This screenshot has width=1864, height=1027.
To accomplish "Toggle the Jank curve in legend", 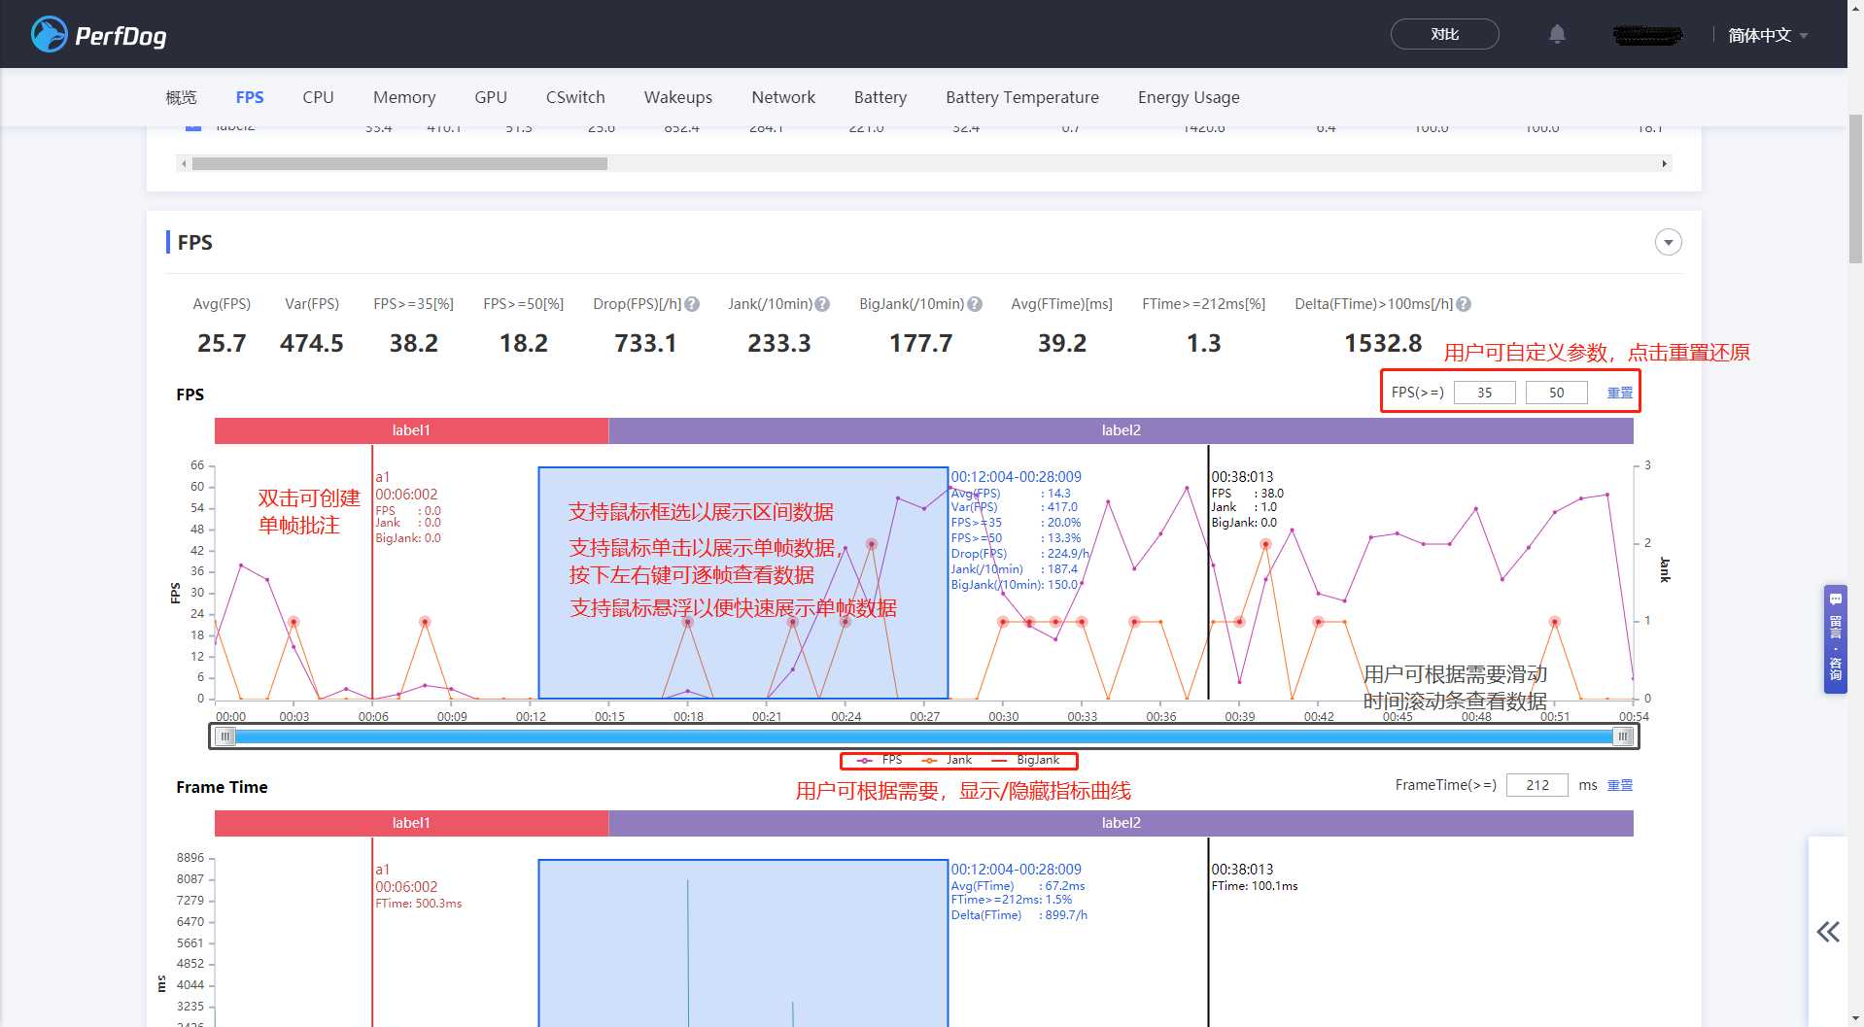I will [948, 760].
